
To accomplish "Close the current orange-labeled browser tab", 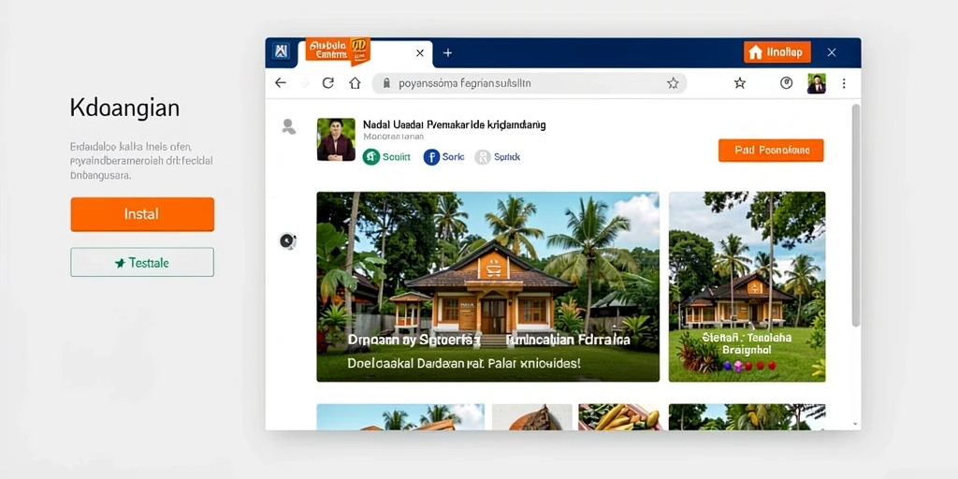I will [420, 53].
